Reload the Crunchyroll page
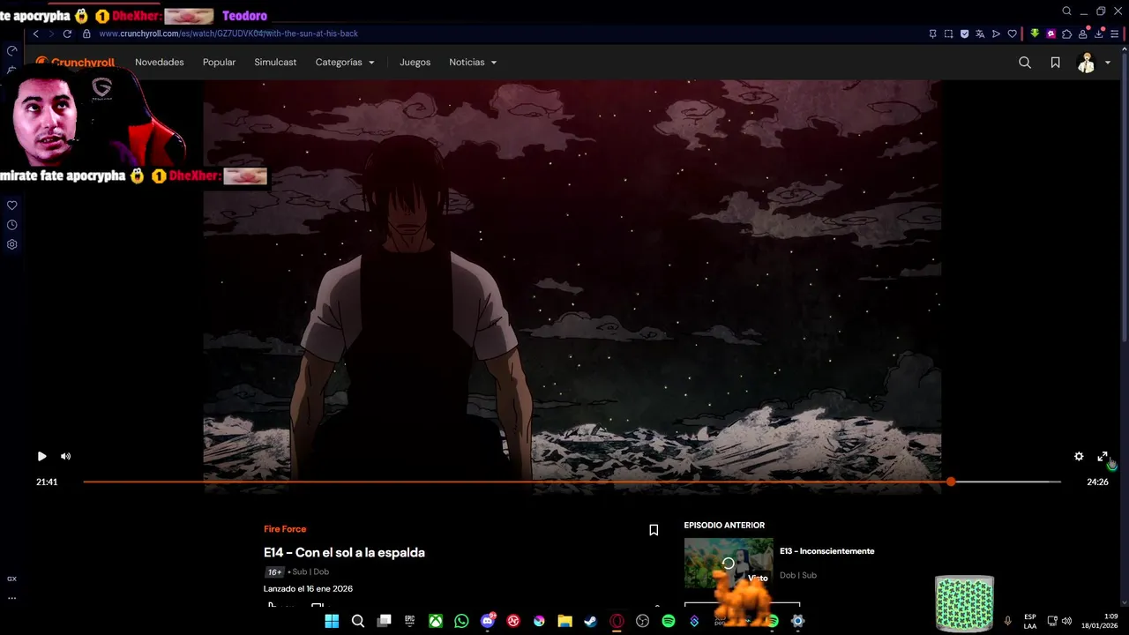Screen dimensions: 1129x635 pyautogui.click(x=67, y=34)
